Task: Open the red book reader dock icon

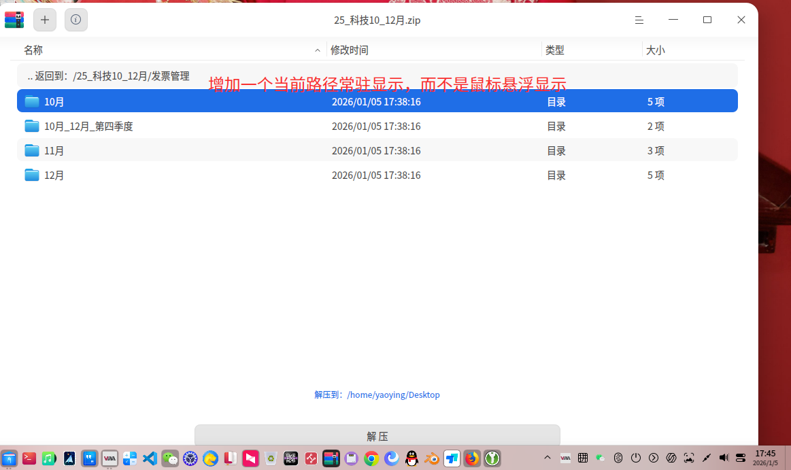Action: (231, 458)
